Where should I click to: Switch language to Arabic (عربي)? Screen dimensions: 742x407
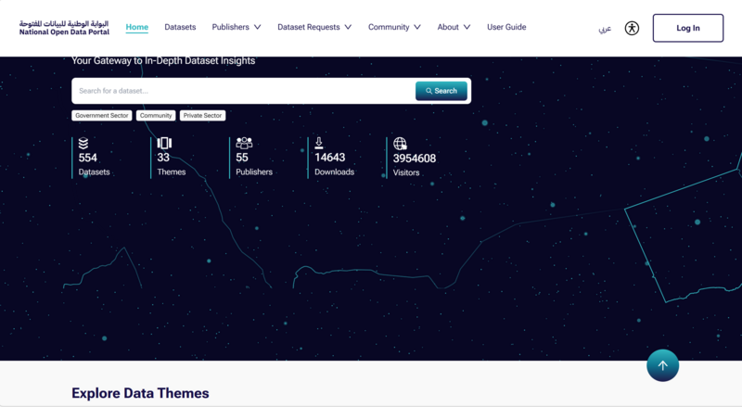click(605, 29)
